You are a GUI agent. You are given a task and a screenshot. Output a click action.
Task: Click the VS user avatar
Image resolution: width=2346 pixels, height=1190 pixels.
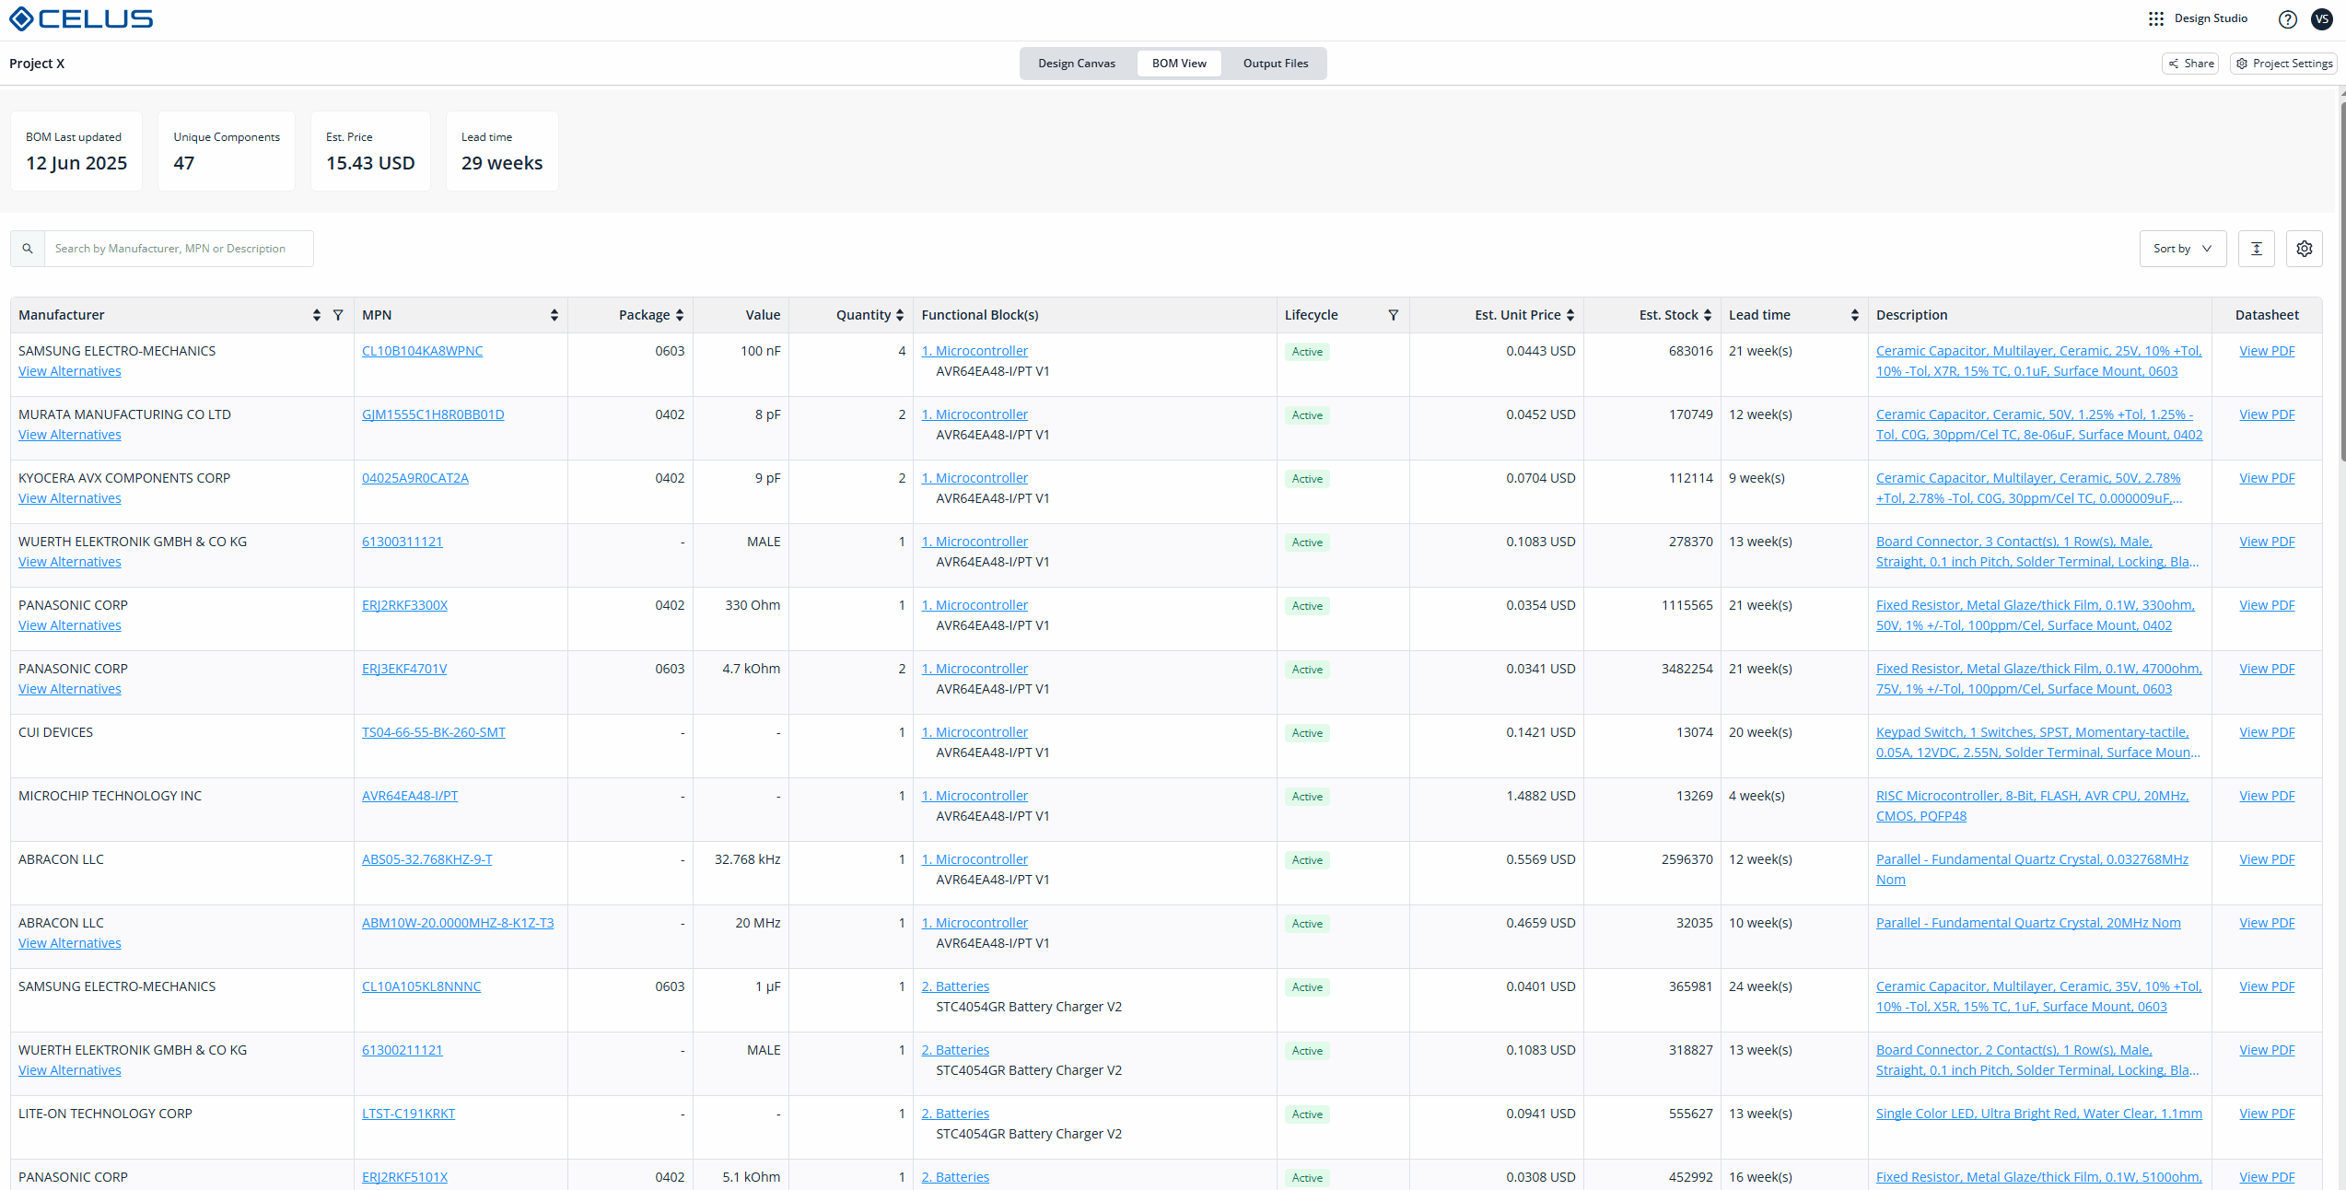[x=2321, y=19]
